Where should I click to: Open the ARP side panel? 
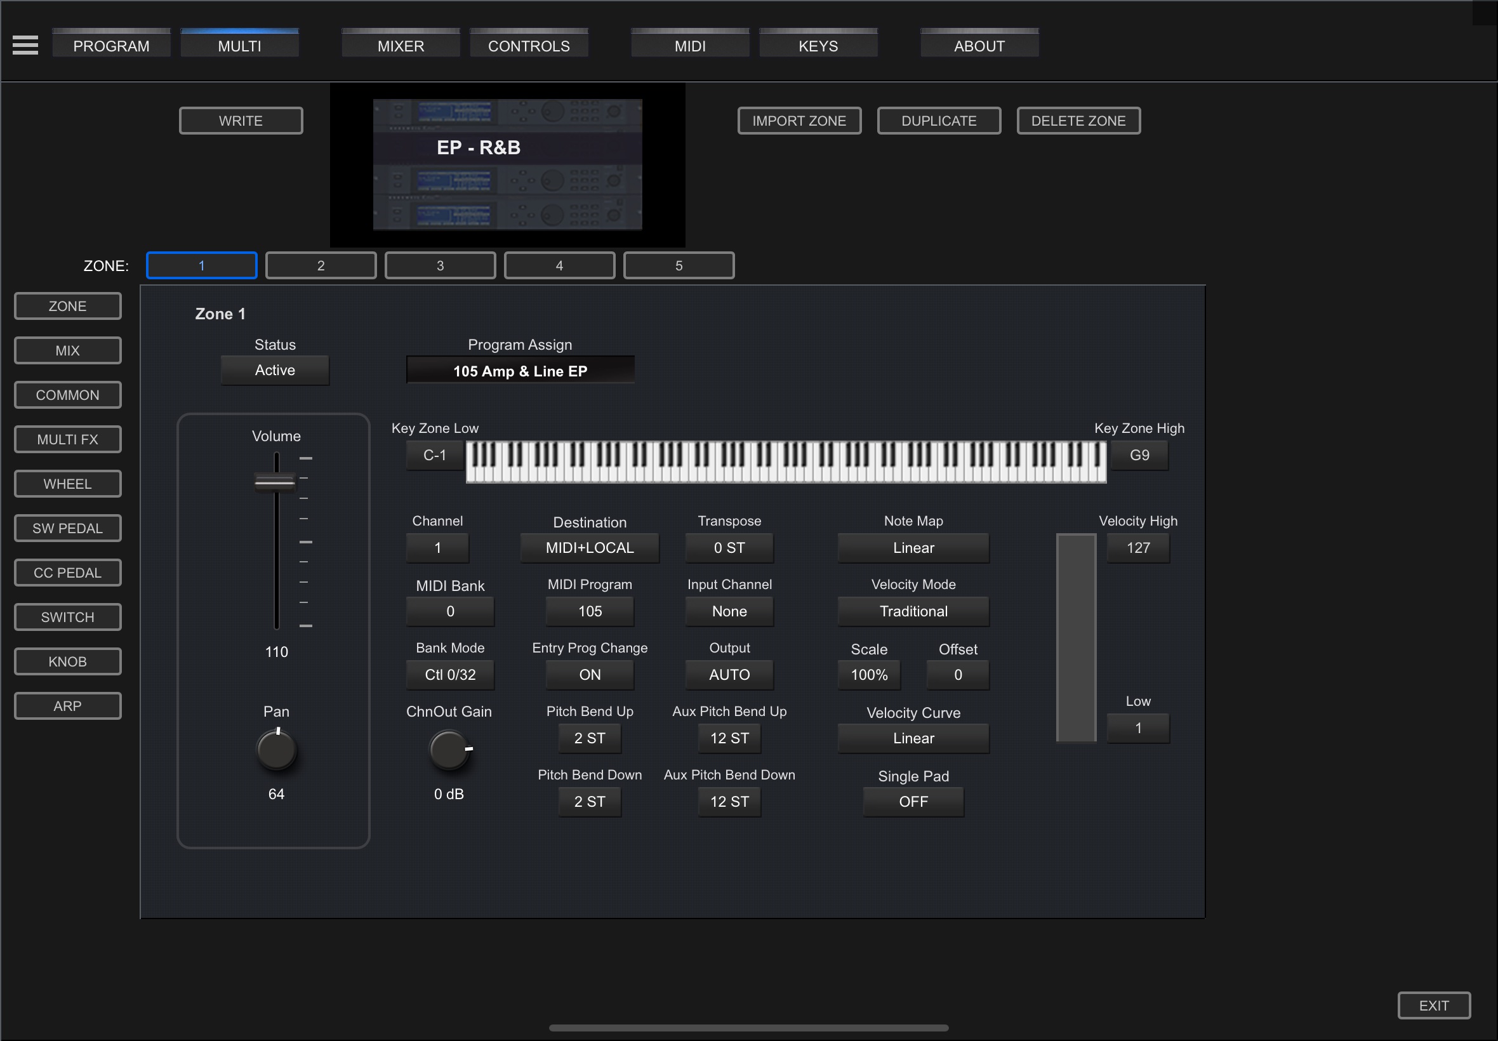68,706
